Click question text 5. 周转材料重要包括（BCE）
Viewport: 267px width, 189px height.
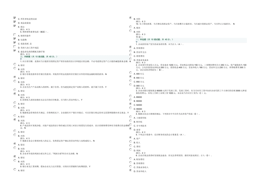34,32
